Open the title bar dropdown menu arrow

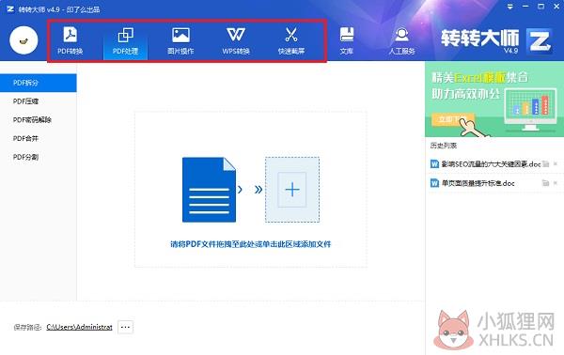tap(510, 7)
